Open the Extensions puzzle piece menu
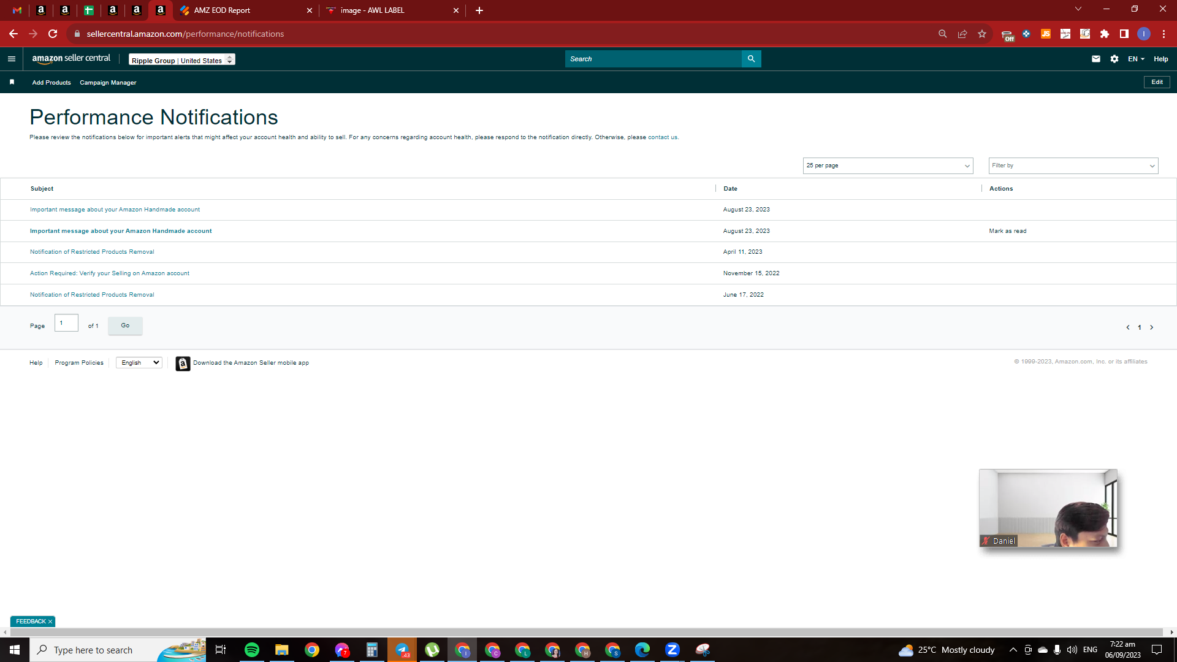This screenshot has width=1177, height=662. point(1105,34)
